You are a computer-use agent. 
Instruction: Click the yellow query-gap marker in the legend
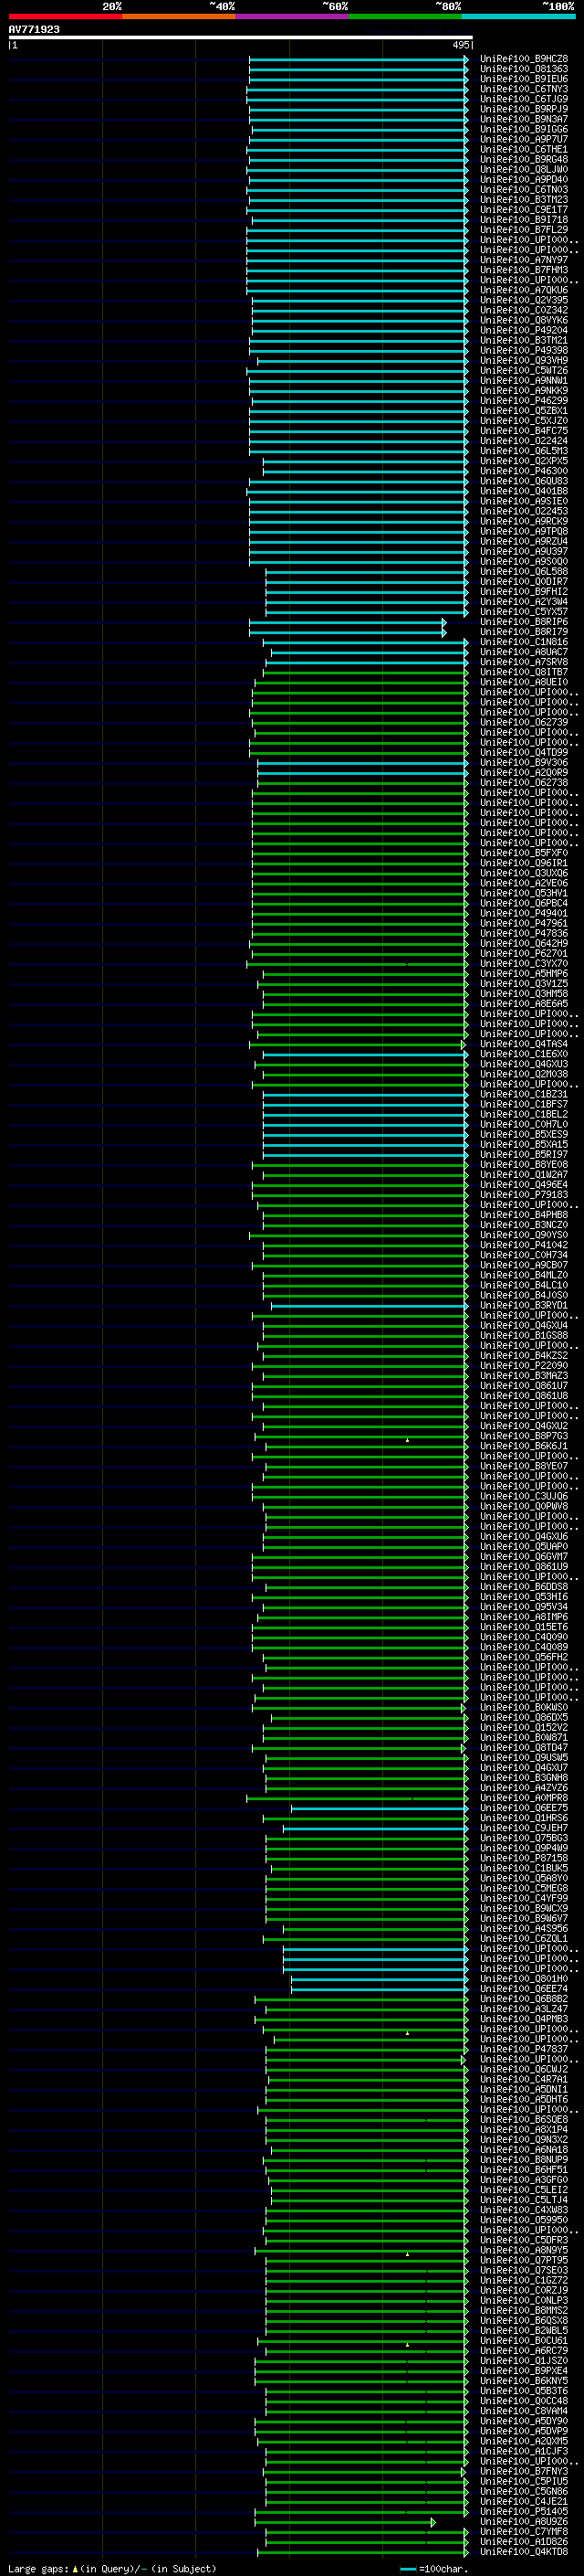(x=75, y=2568)
